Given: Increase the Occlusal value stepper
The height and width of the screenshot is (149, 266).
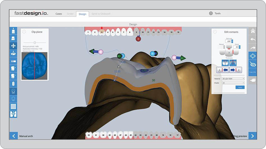Looking at the screenshot, I should click(232, 40).
